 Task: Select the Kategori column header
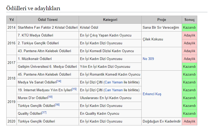(110, 20)
